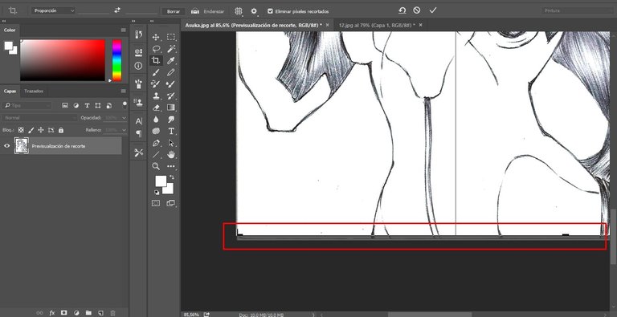Image resolution: width=617 pixels, height=317 pixels.
Task: Toggle the layer filter switch
Action: pos(125,104)
